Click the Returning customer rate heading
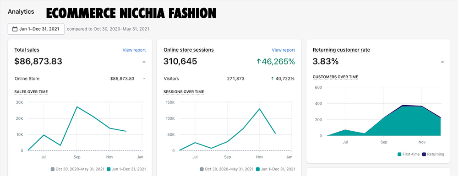 tap(342, 50)
